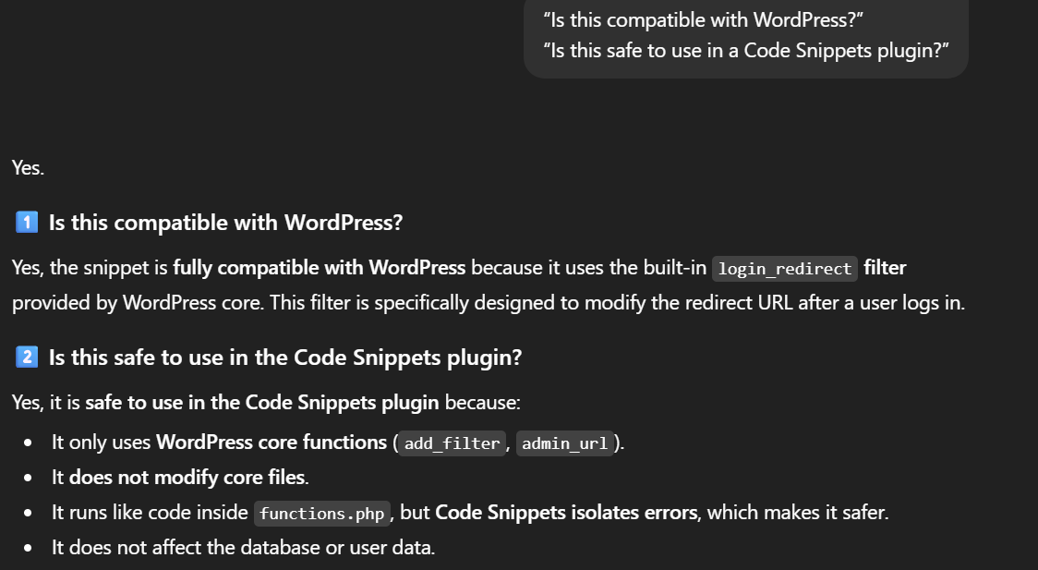Click bold text "does not modify core files"
The width and height of the screenshot is (1038, 570).
point(188,478)
